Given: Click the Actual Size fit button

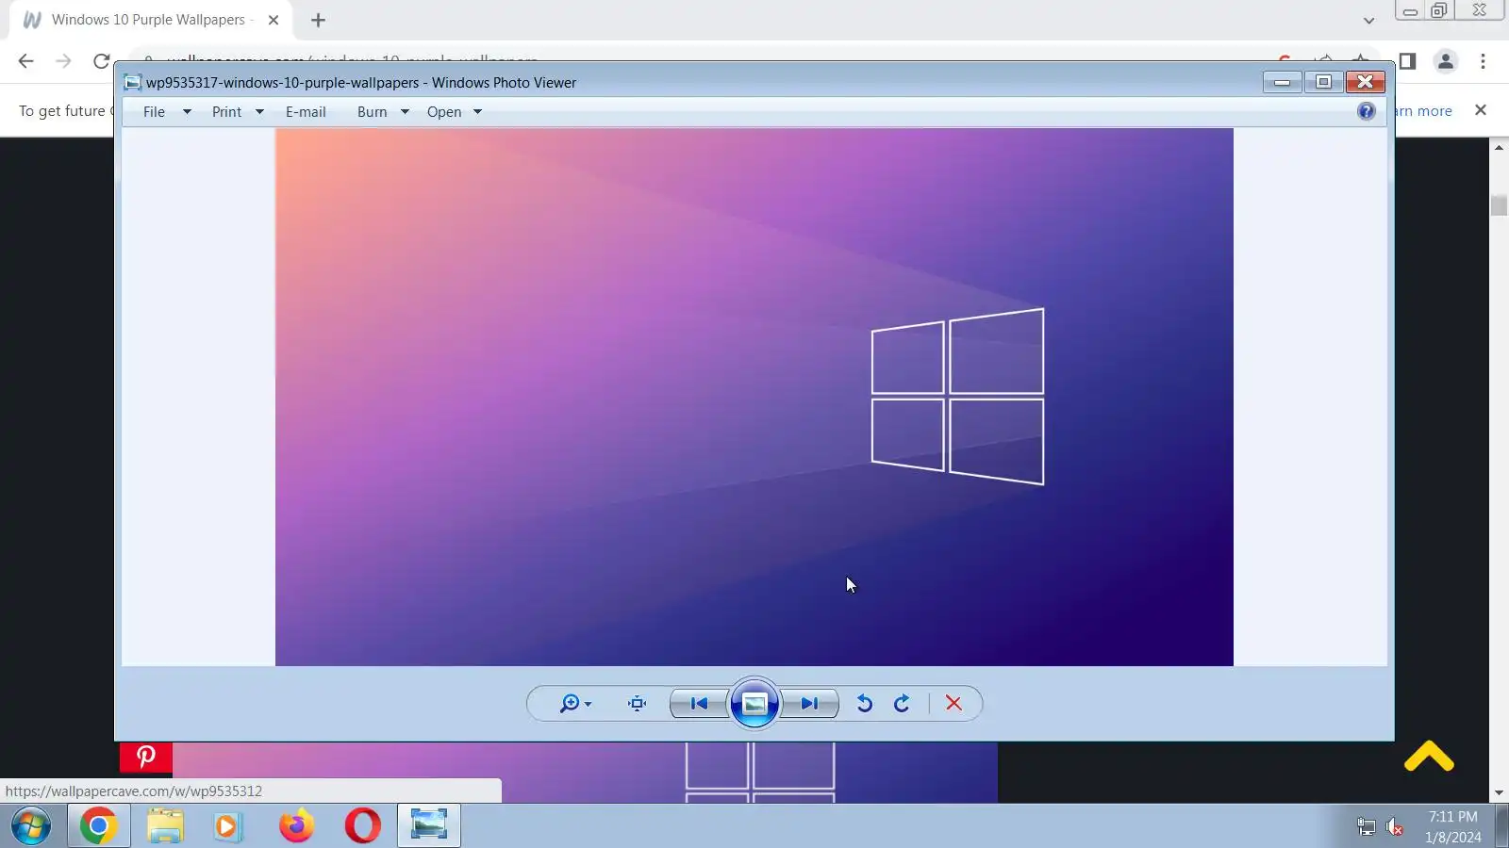Looking at the screenshot, I should (638, 704).
